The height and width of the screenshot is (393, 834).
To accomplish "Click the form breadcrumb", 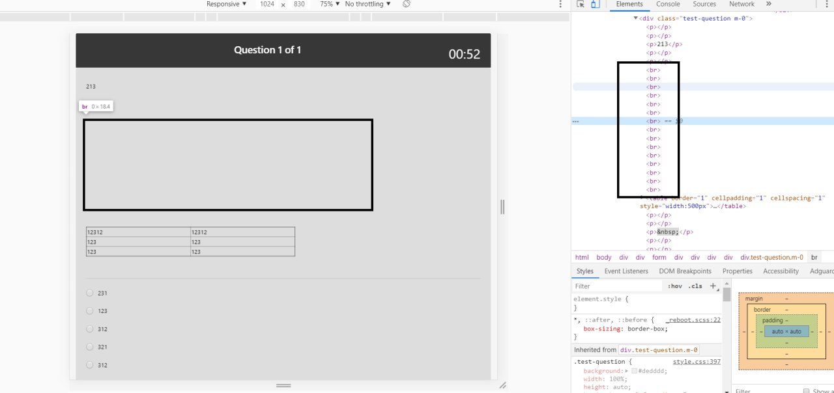I will point(659,258).
